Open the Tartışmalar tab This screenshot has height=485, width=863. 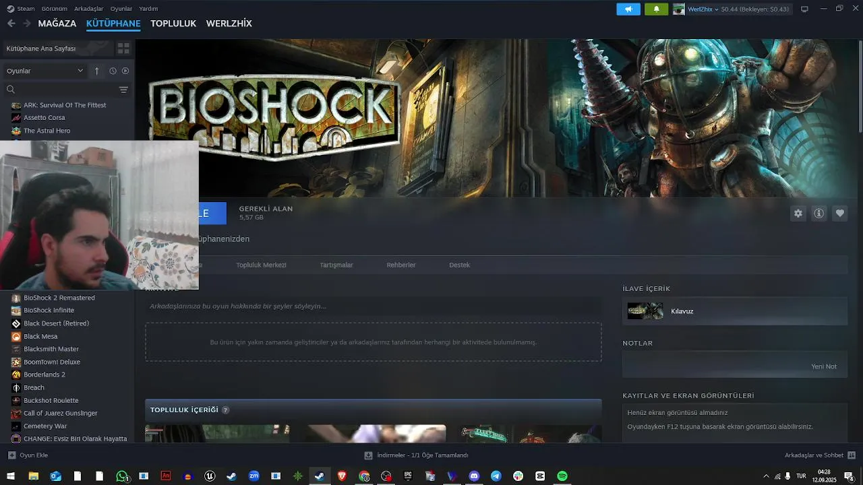coord(336,265)
